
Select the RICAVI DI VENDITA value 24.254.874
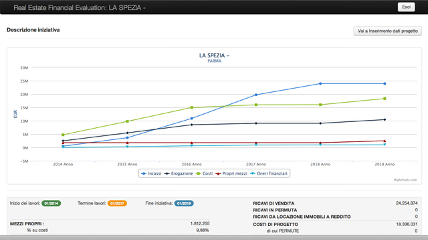coord(407,203)
